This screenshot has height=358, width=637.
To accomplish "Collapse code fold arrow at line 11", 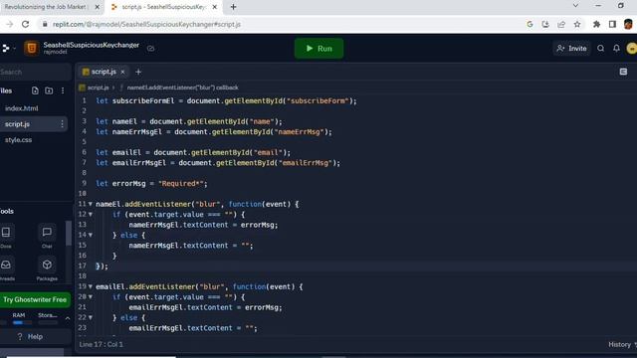I will tap(91, 204).
